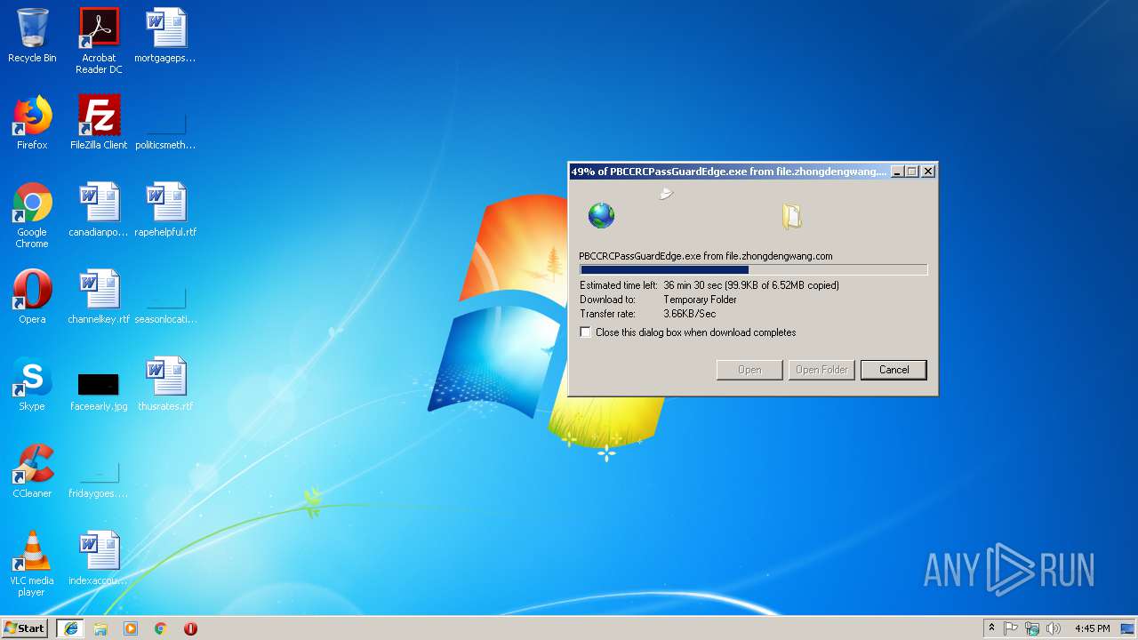1138x640 pixels.
Task: Open the mortgageps document icon
Action: [165, 36]
